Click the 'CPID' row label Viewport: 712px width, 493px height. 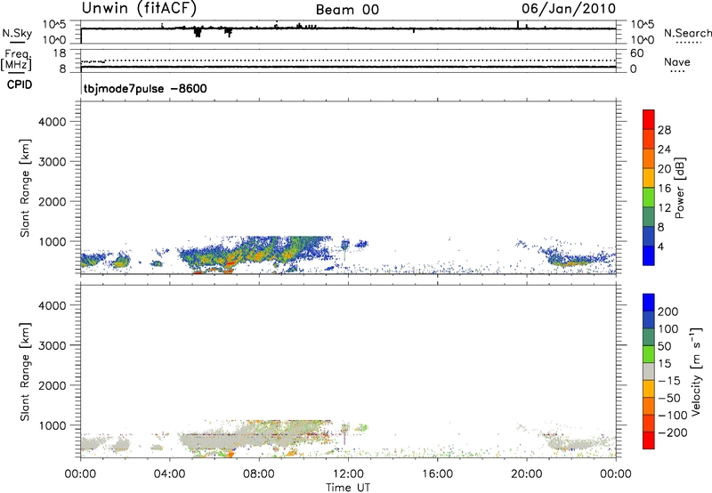tap(19, 85)
